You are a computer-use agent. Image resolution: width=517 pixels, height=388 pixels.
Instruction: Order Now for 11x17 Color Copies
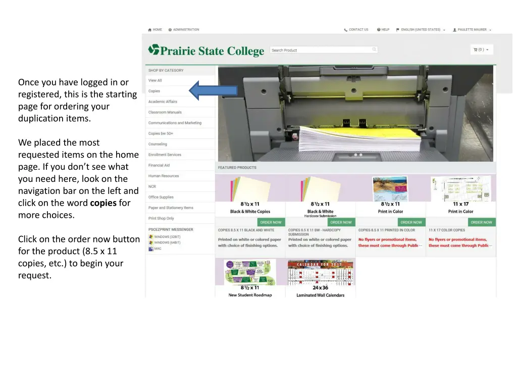click(x=481, y=222)
